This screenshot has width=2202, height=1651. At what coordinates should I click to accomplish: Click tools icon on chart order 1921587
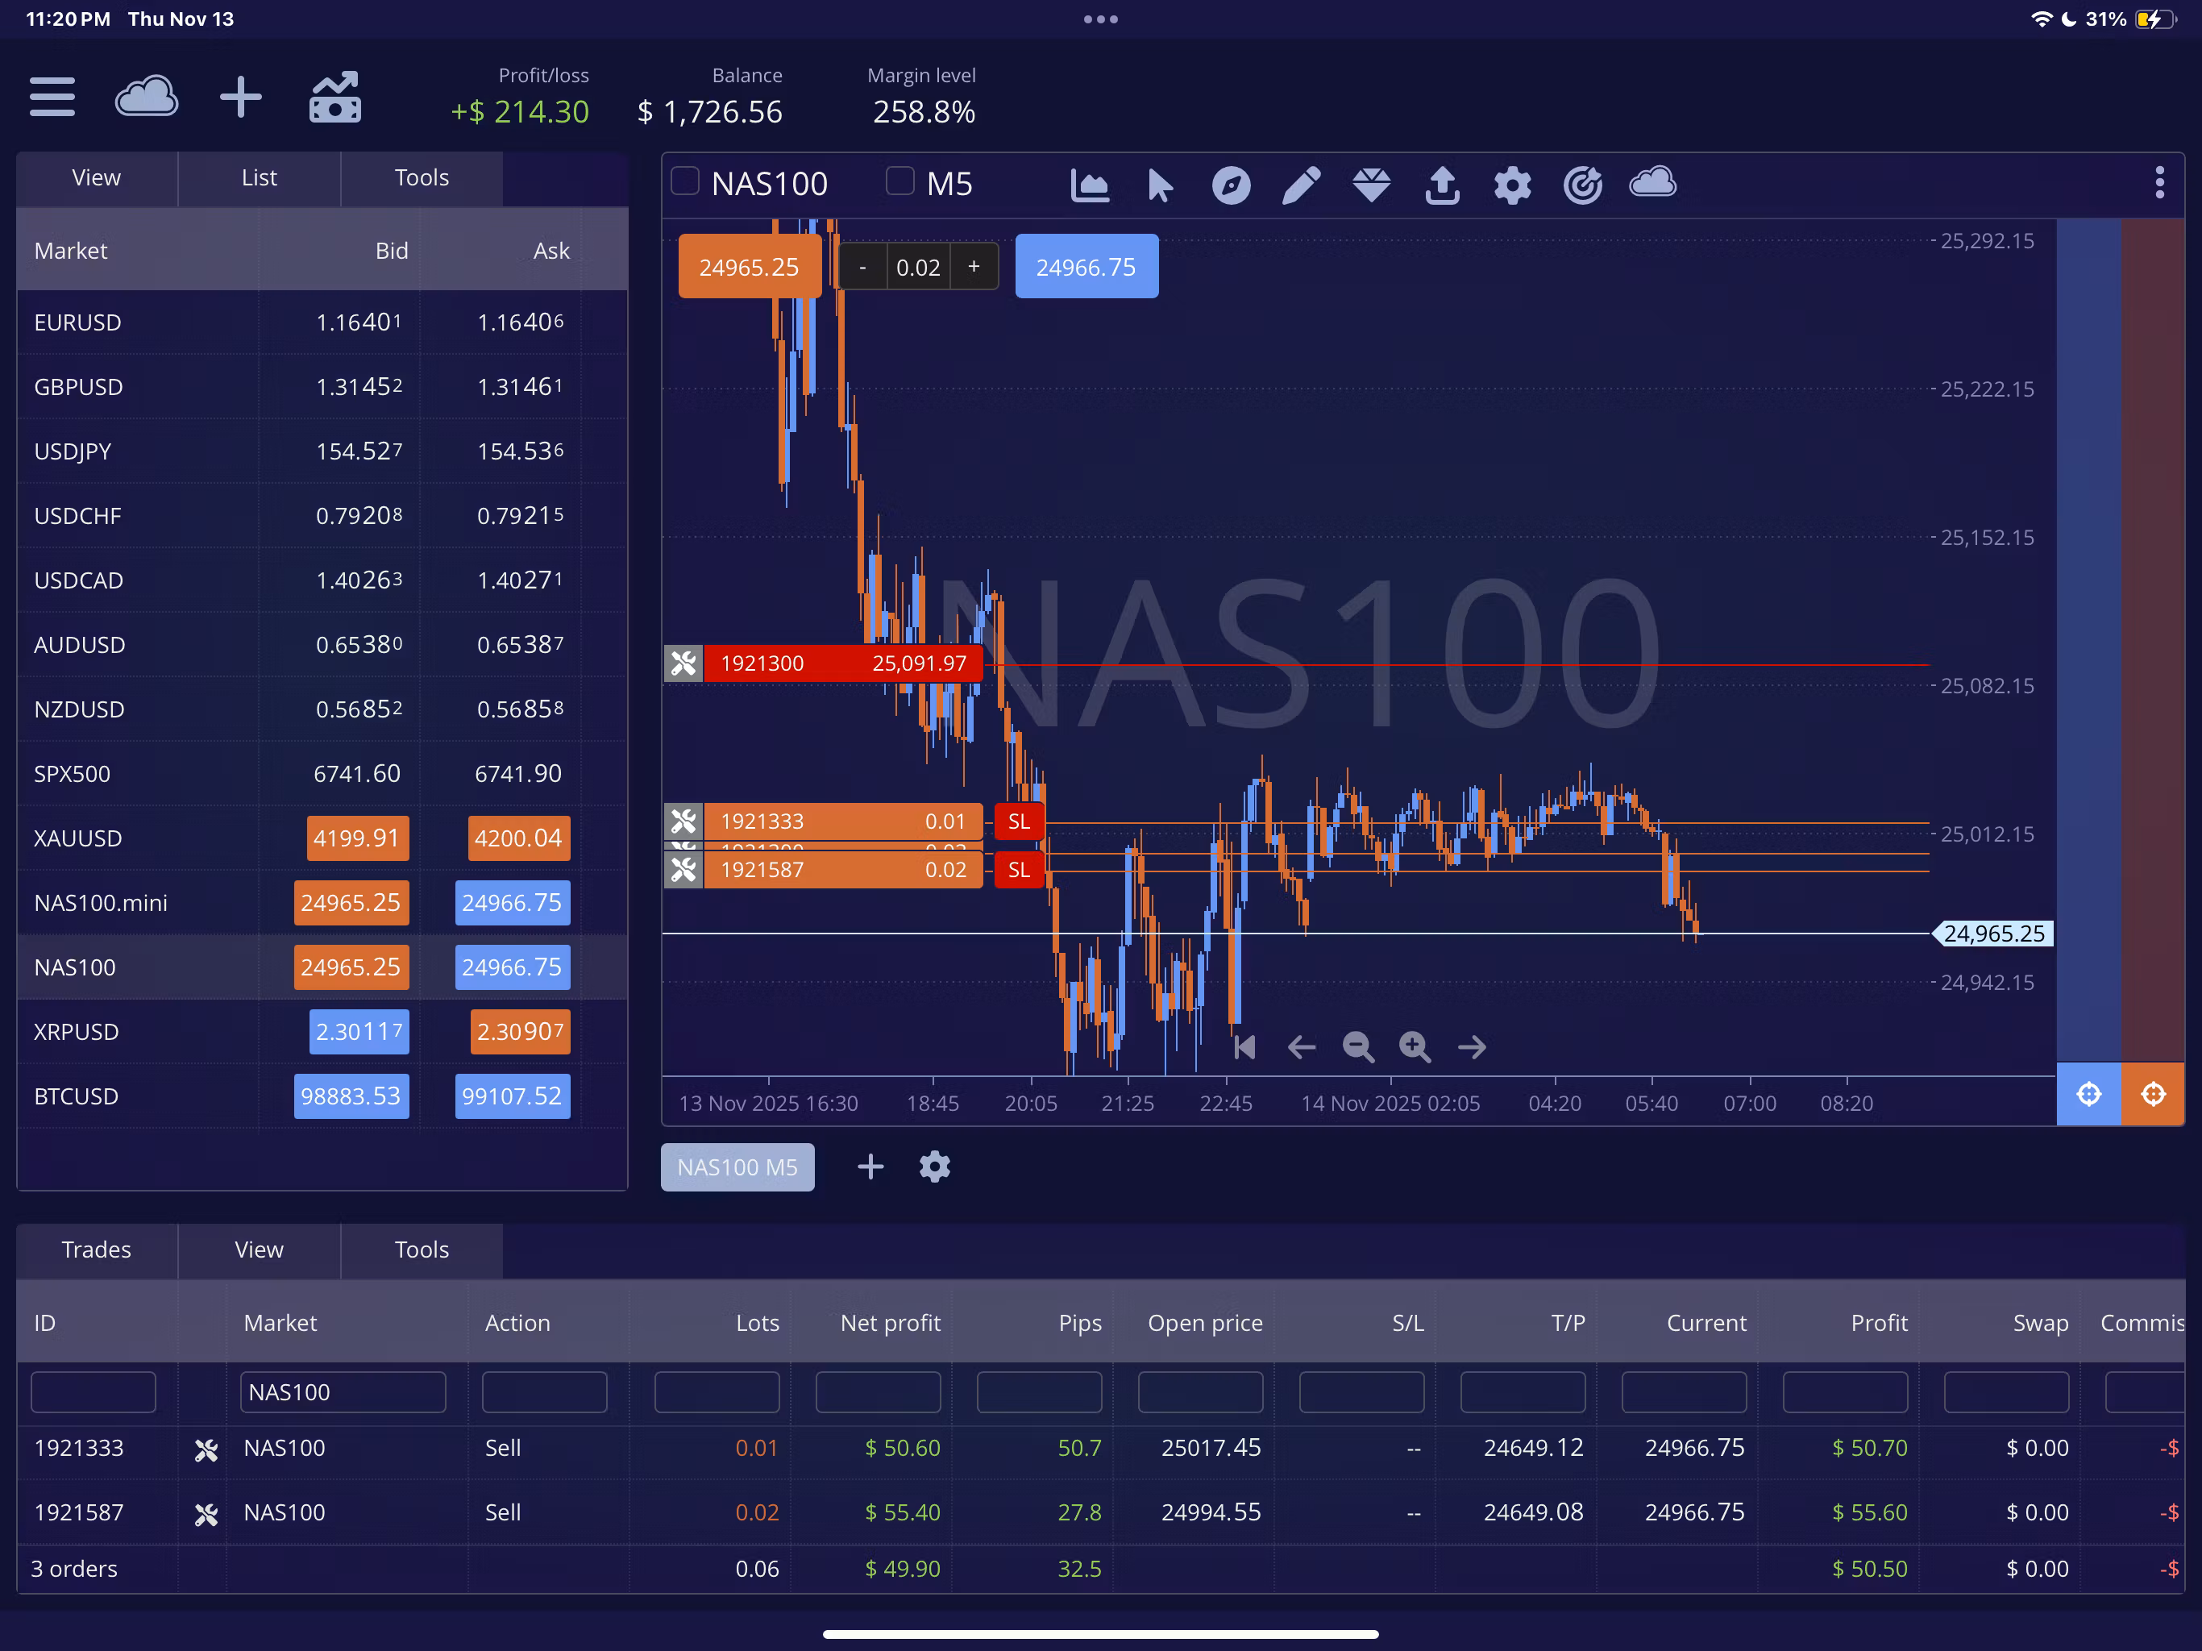684,871
